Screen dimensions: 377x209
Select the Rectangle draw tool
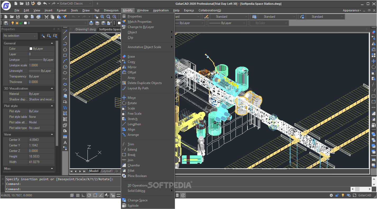coord(65,55)
